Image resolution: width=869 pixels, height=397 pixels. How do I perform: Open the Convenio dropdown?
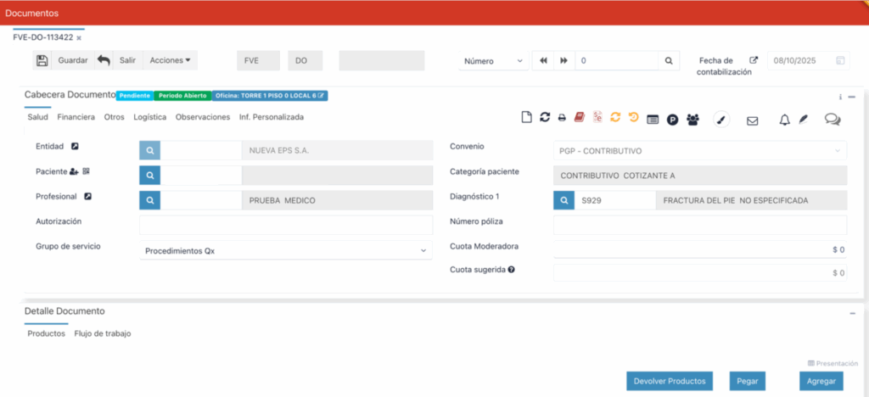click(x=699, y=151)
